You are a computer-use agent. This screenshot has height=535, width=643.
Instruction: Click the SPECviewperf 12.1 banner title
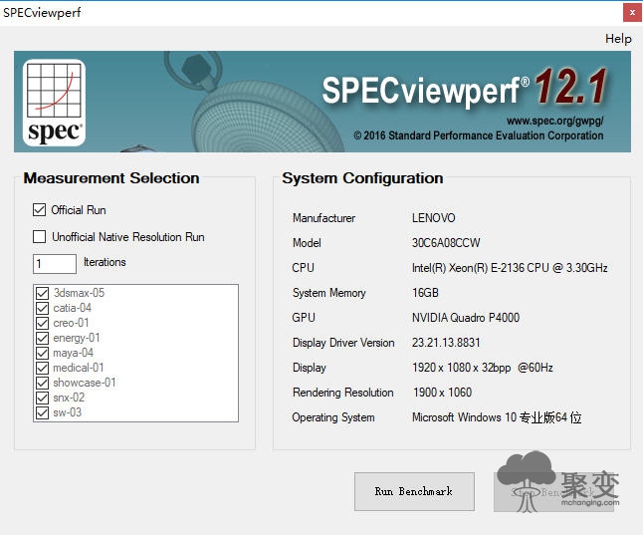coord(464,90)
